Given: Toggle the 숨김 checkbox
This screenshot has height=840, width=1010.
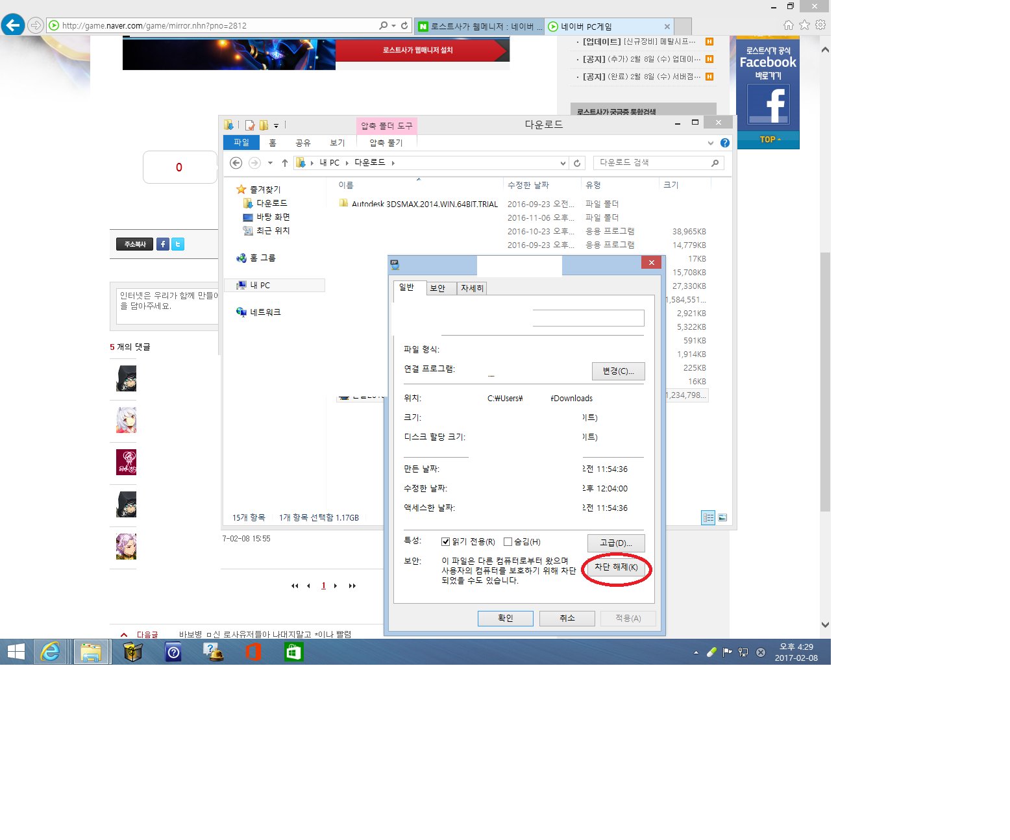Looking at the screenshot, I should coord(508,541).
